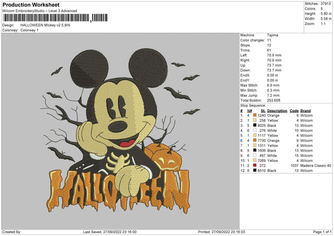The height and width of the screenshot is (236, 334).
Task: Click the Trims value '61'
Action: pos(269,50)
